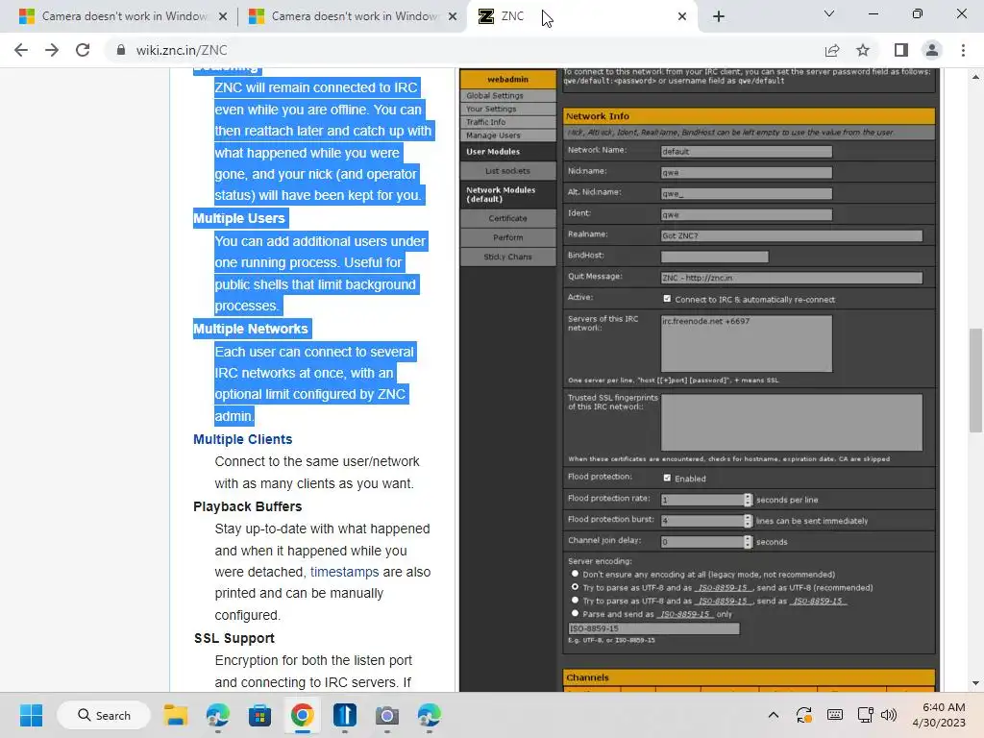
Task: Open File Explorer from taskbar
Action: pos(176,715)
